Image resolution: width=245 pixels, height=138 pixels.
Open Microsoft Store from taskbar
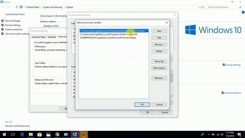39,135
